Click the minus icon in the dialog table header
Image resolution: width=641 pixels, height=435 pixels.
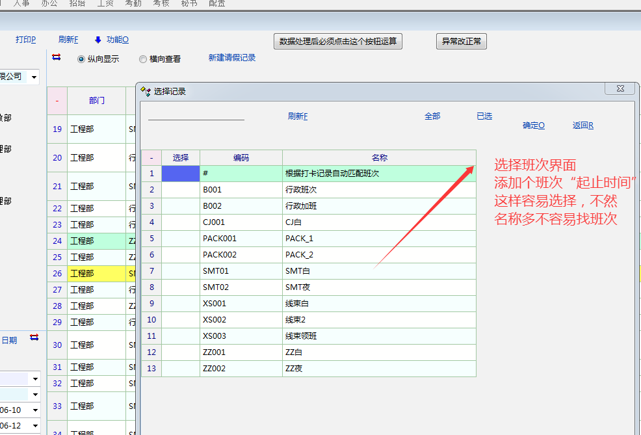tap(151, 157)
